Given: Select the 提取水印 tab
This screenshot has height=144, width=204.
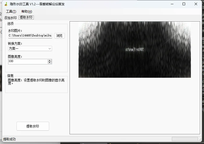Looking at the screenshot, I should (26, 18).
